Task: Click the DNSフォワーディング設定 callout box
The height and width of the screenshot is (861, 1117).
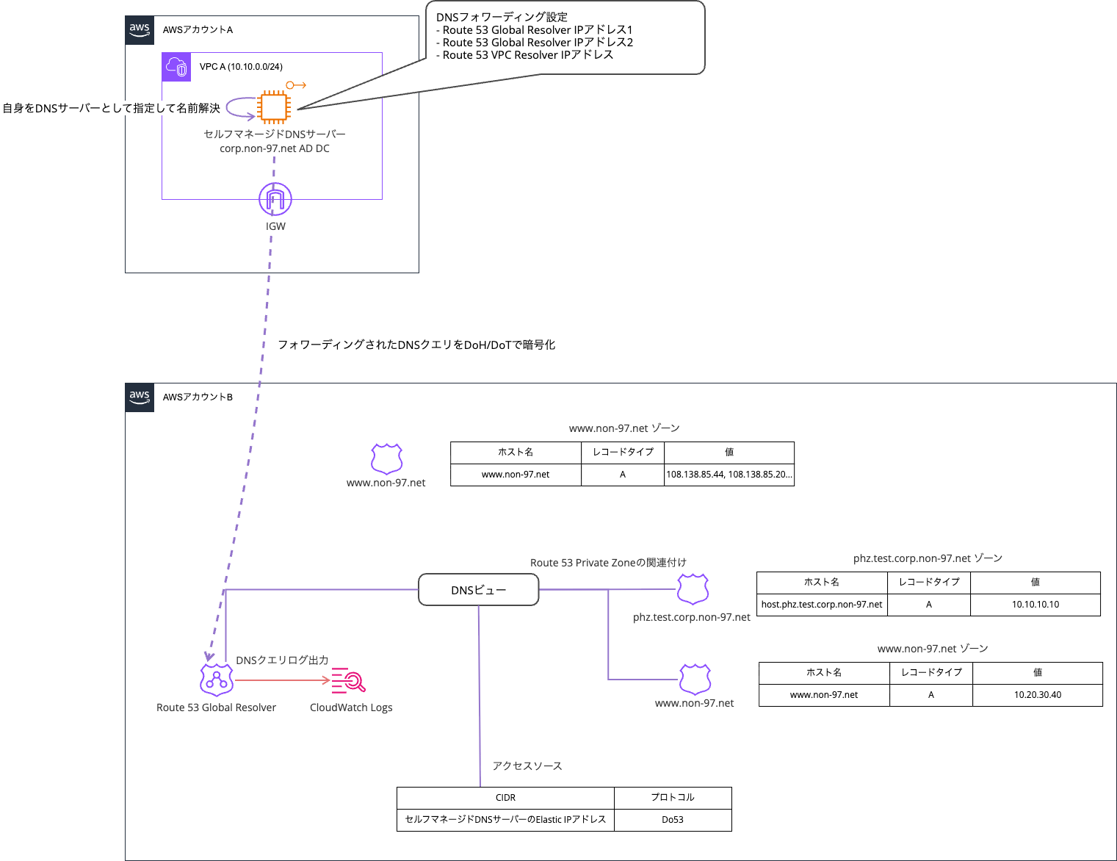Action: point(565,37)
